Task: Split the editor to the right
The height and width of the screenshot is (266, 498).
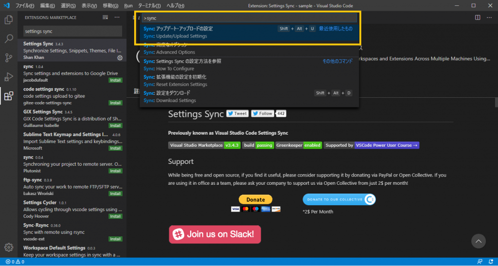Action: (x=478, y=18)
